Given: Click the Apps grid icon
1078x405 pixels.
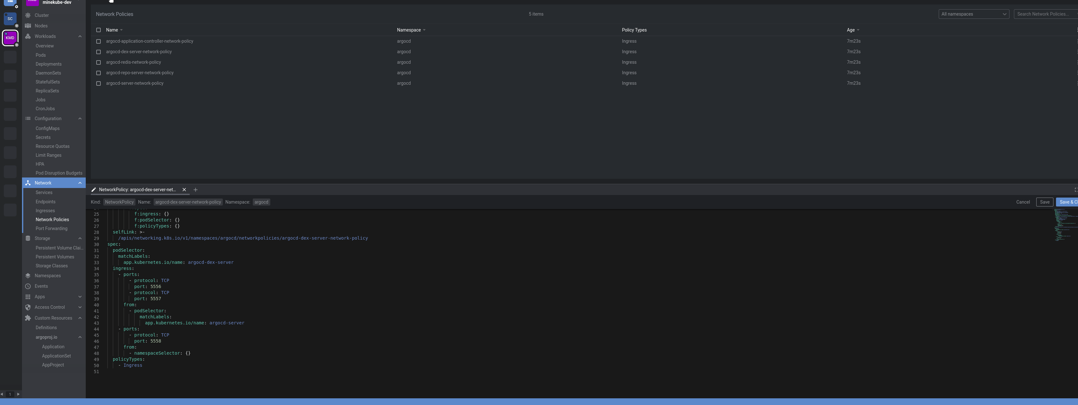Looking at the screenshot, I should [x=28, y=297].
